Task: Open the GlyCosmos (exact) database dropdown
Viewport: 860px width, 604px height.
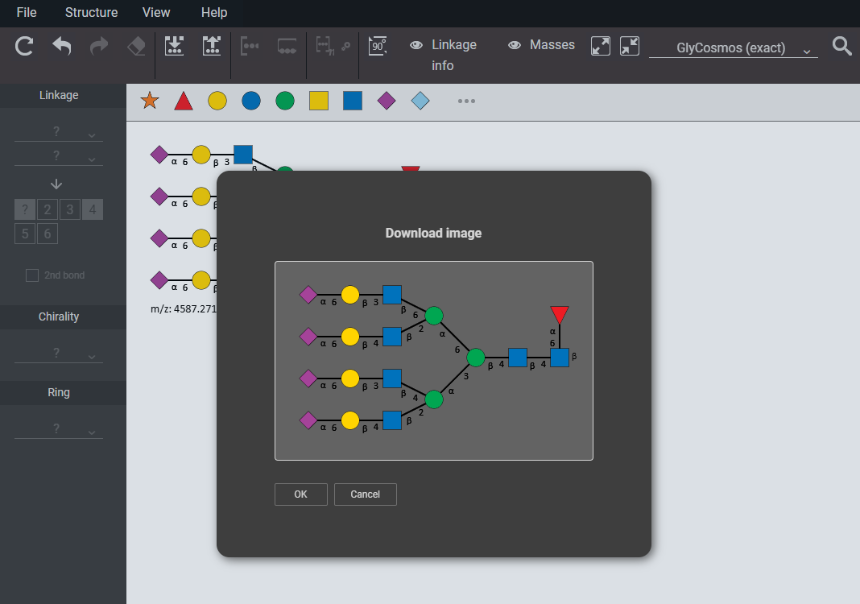Action: (x=733, y=48)
